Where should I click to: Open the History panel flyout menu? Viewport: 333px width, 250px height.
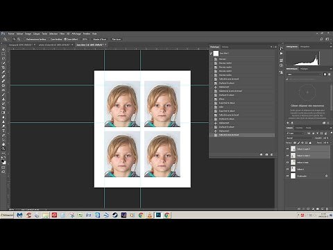(275, 47)
